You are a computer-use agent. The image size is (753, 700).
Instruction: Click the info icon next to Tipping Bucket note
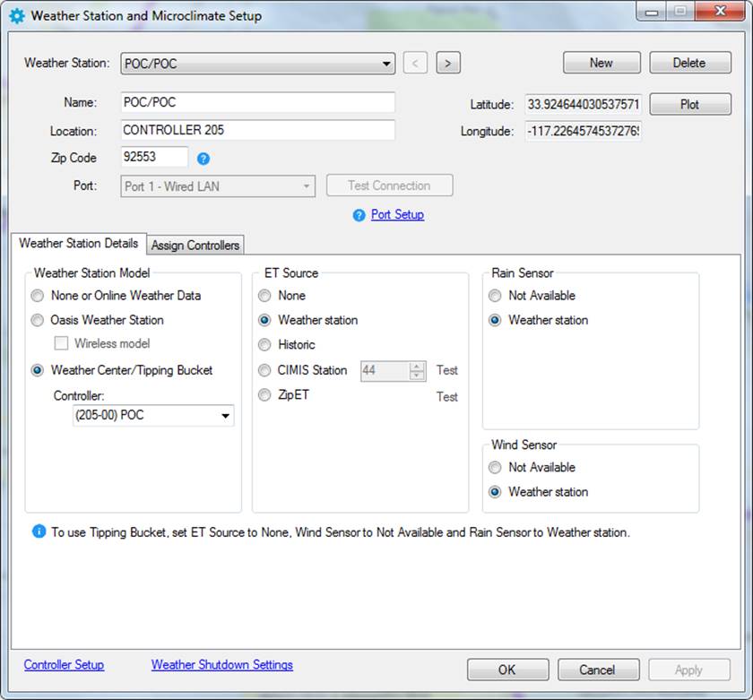coord(39,531)
